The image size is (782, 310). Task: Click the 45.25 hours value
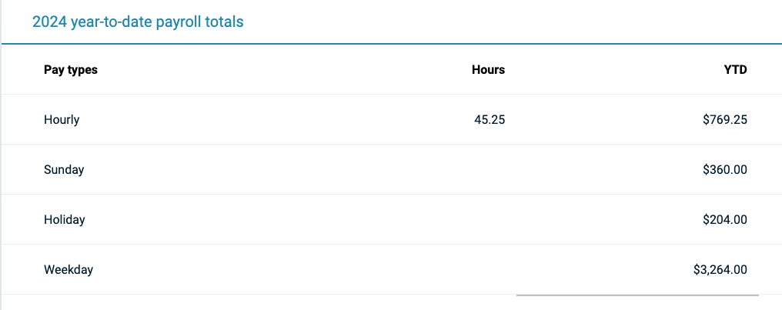[490, 120]
